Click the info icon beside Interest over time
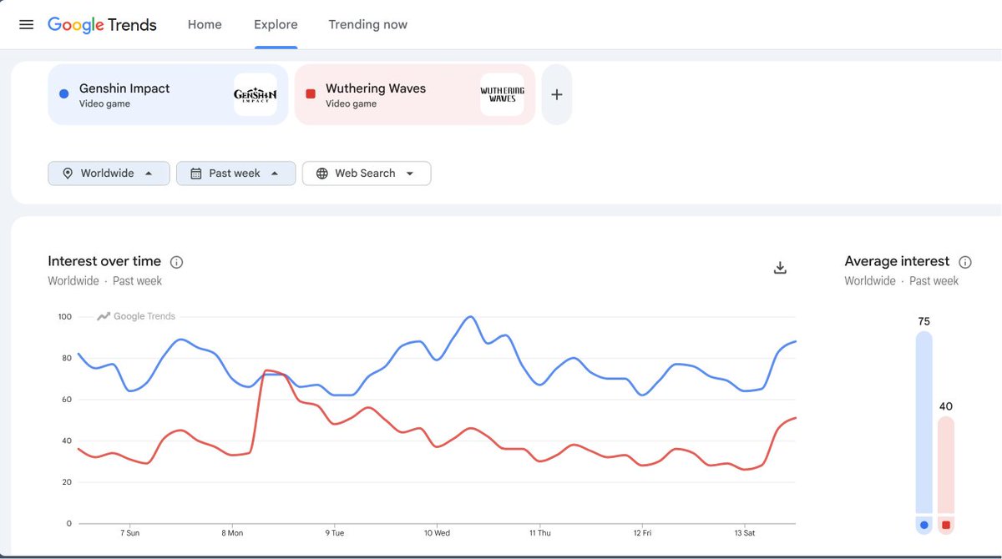Screen dimensions: 1002x559 tap(176, 262)
